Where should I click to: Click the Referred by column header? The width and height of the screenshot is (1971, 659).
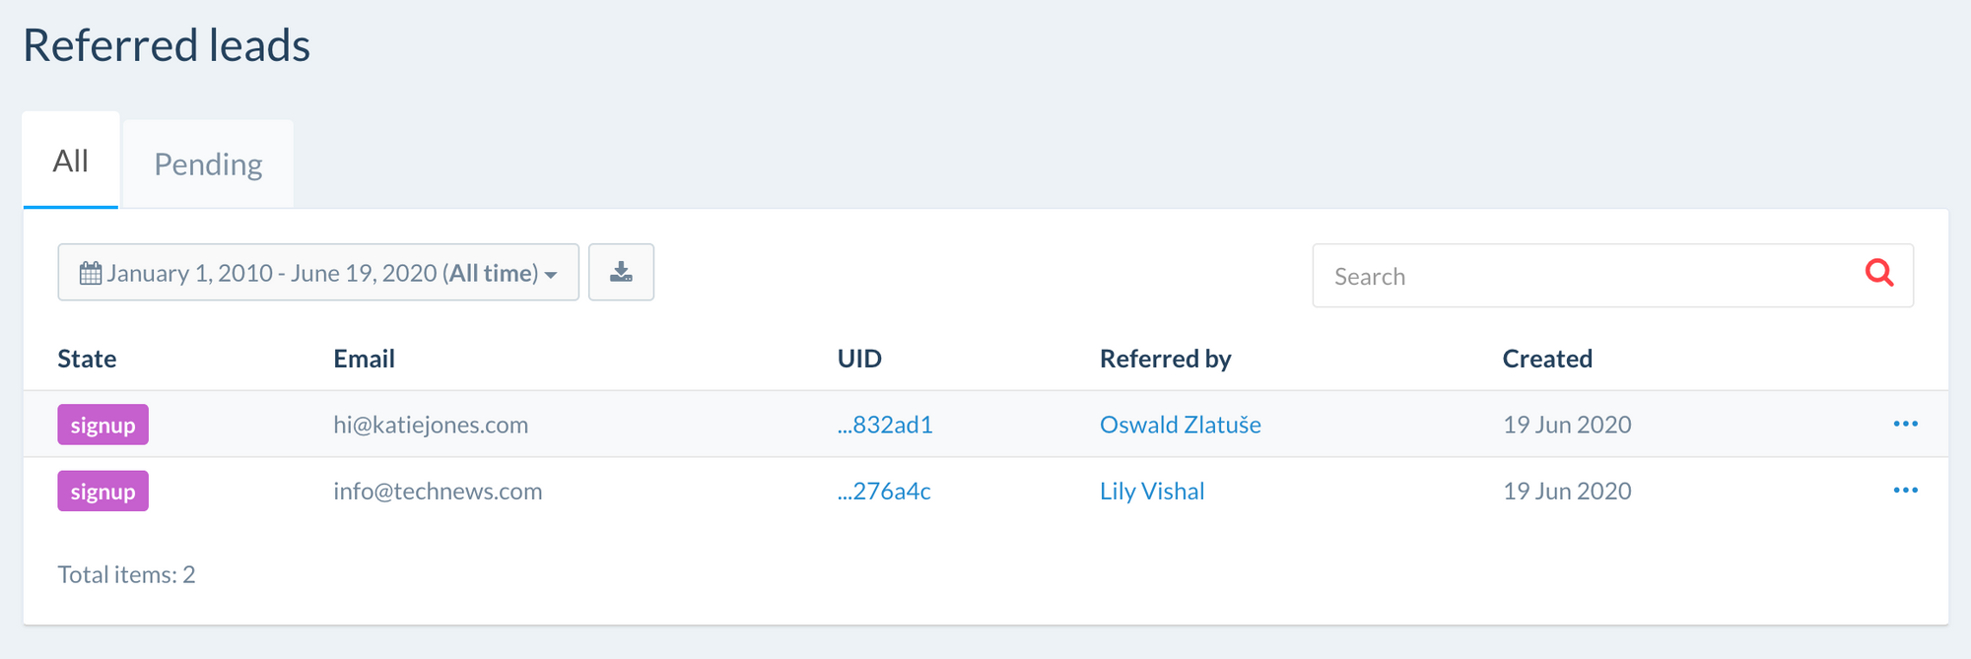click(1165, 359)
